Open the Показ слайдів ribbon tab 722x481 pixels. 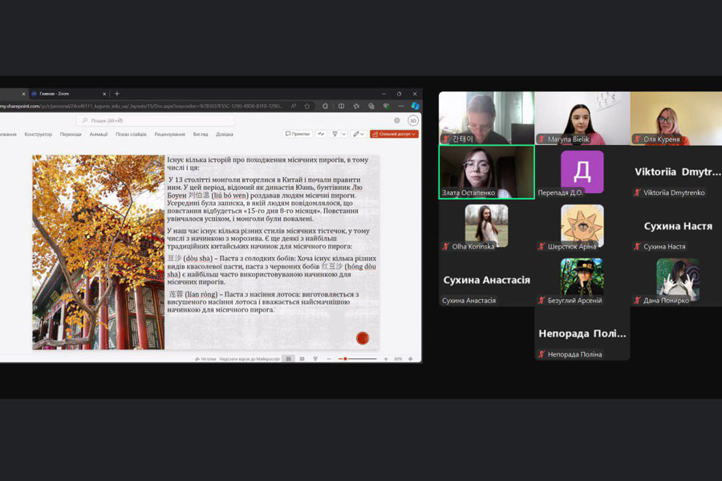131,135
